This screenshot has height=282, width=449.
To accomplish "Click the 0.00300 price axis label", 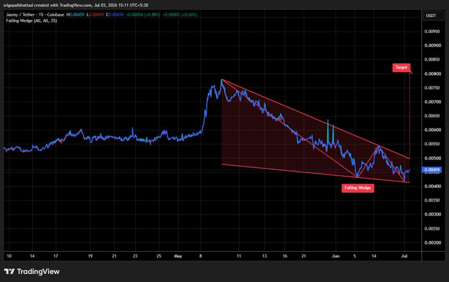I will (432, 214).
